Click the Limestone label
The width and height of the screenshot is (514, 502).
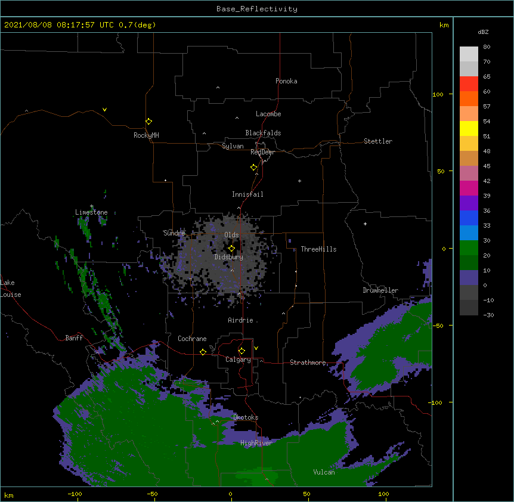tap(91, 212)
